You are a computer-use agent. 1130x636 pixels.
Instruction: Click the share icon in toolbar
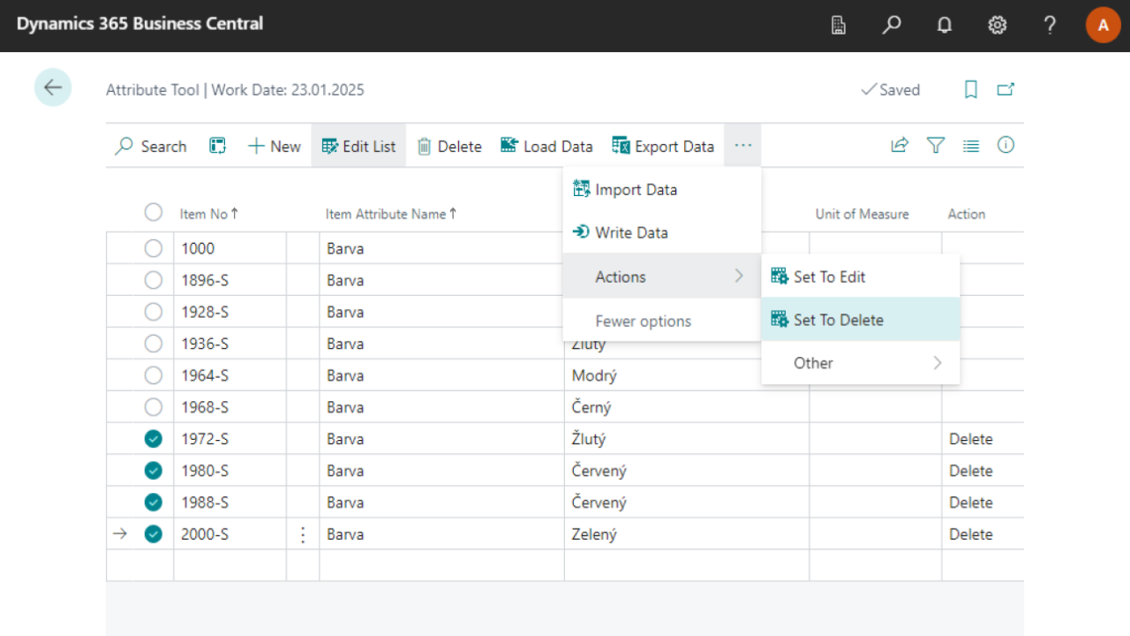[x=900, y=146]
